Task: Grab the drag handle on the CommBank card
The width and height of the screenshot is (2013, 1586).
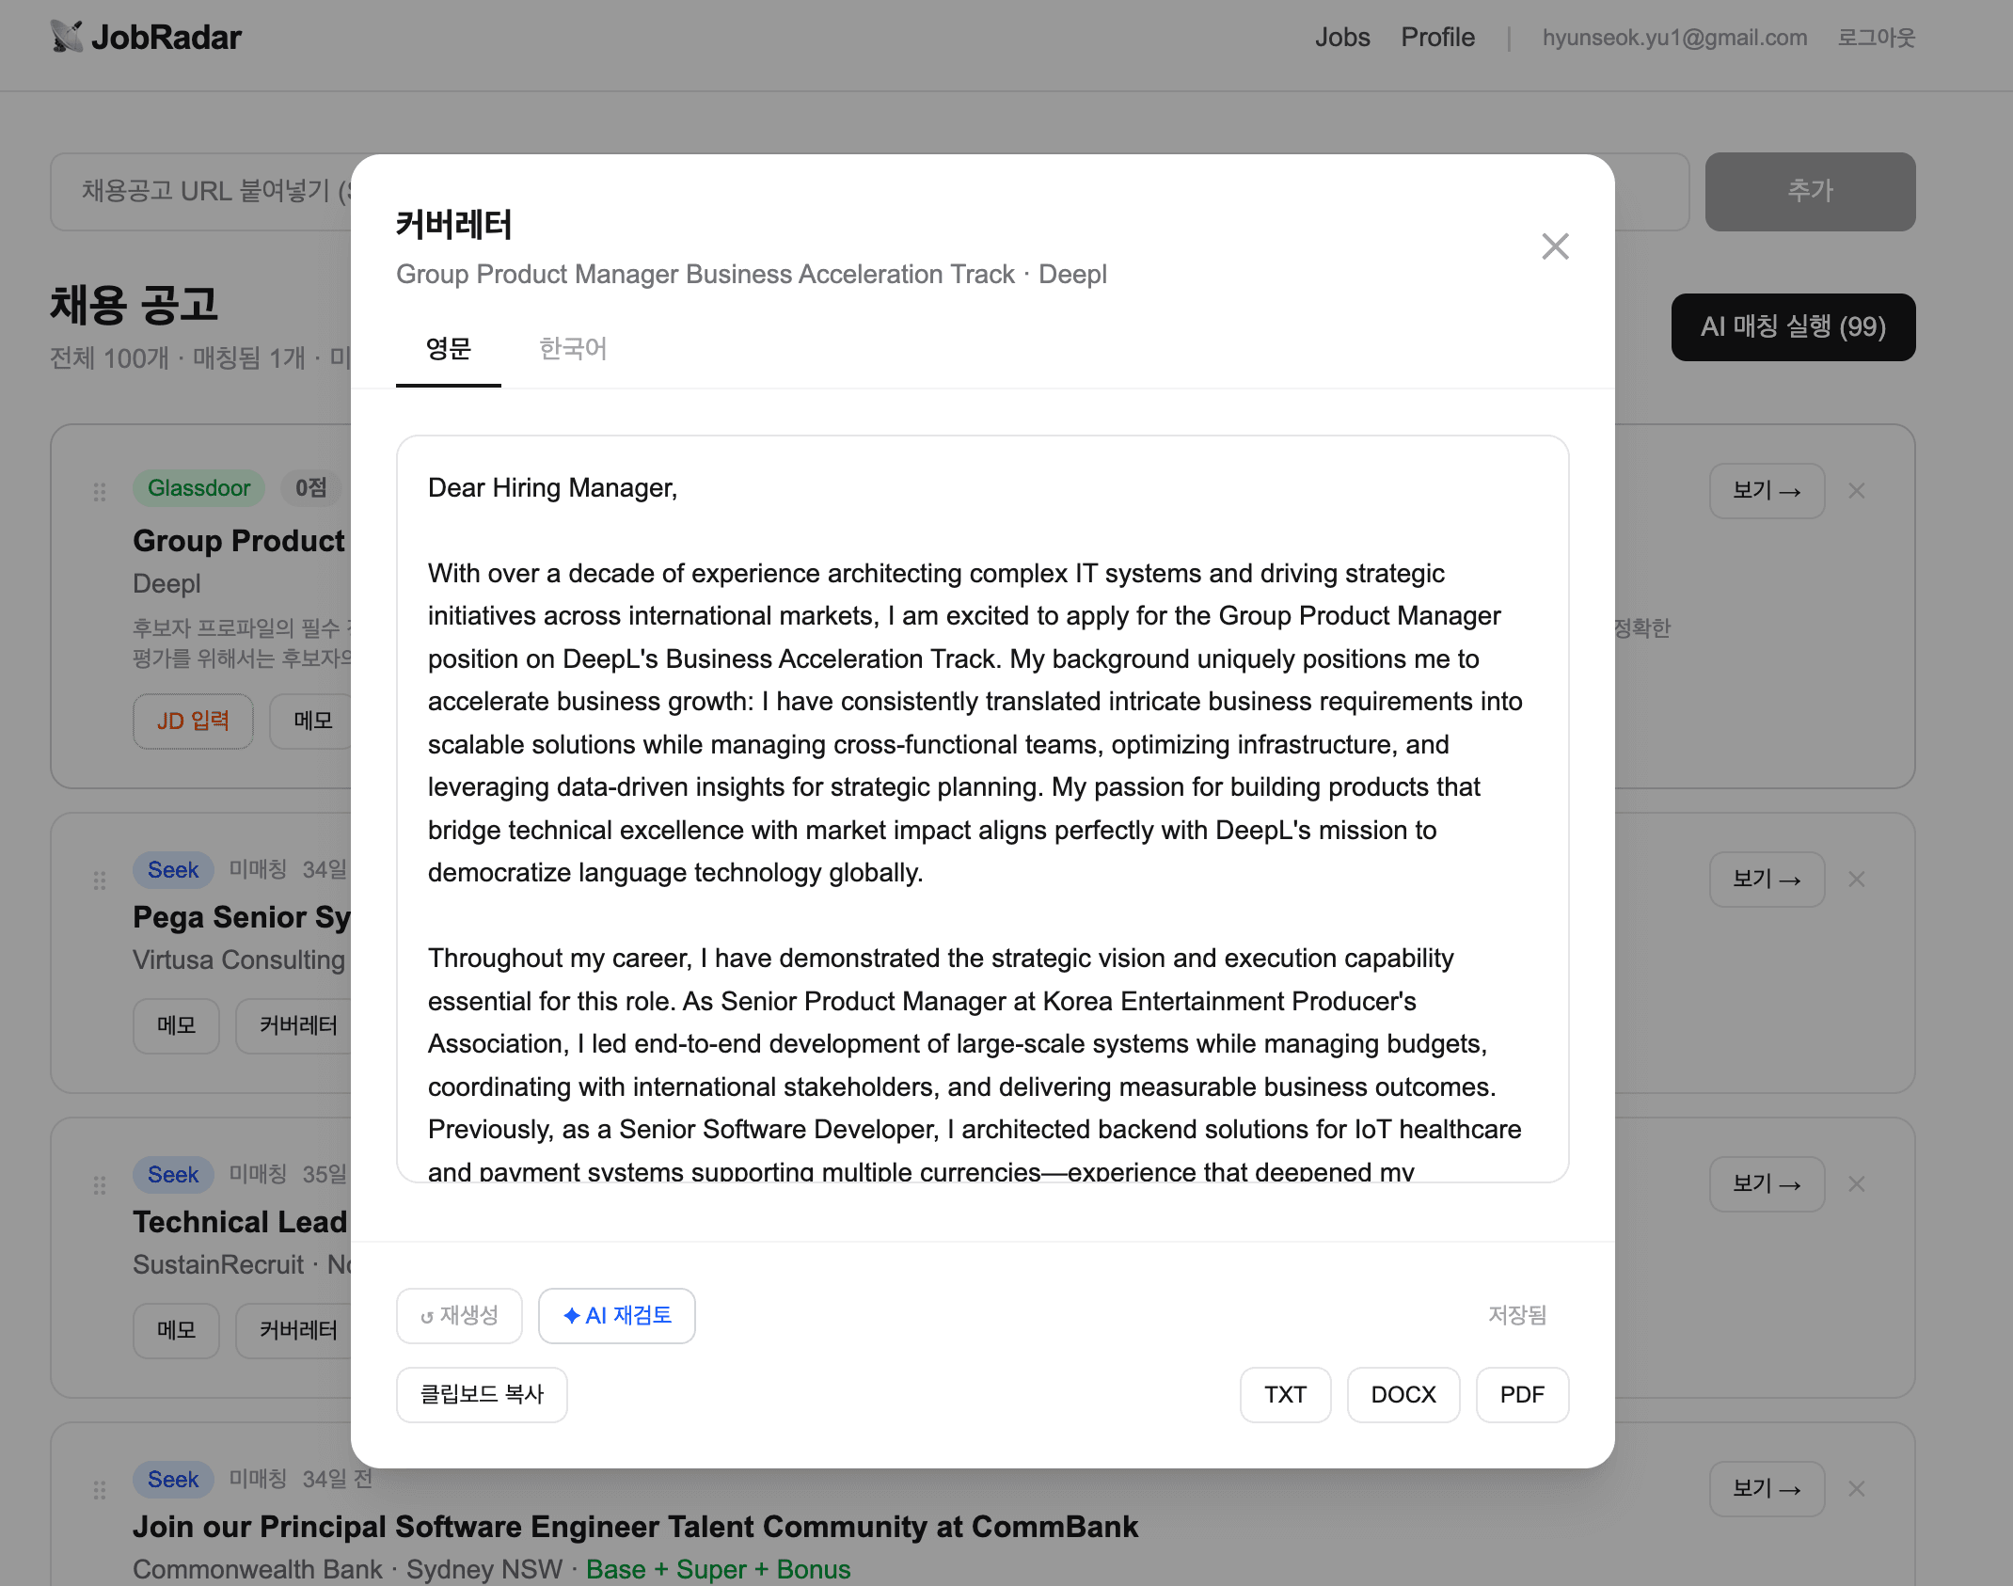Action: click(100, 1490)
